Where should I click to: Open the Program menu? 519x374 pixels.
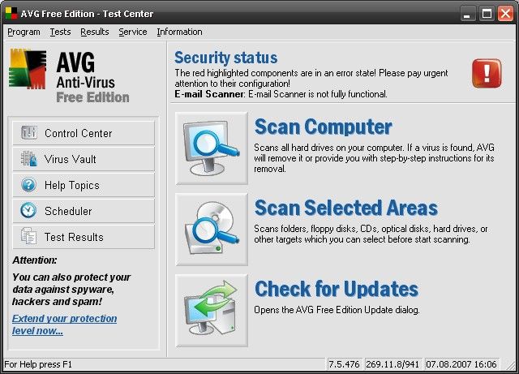24,32
